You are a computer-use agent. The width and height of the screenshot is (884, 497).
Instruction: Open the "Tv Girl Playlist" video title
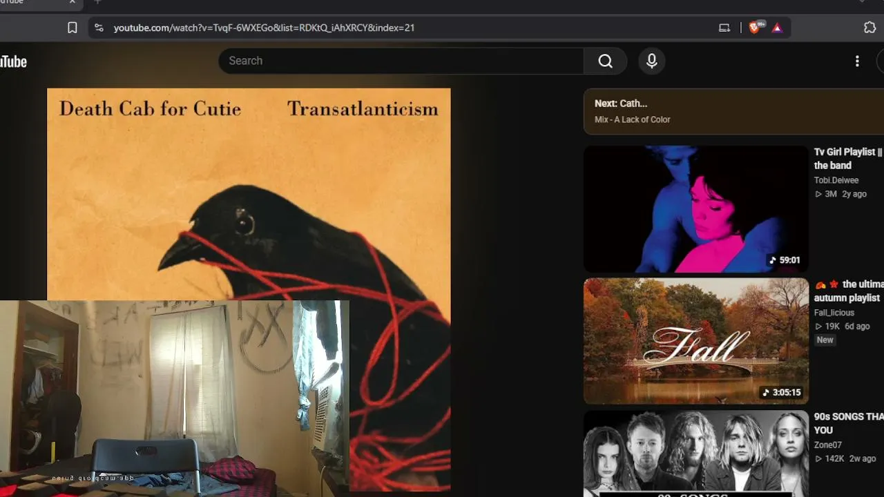(848, 159)
